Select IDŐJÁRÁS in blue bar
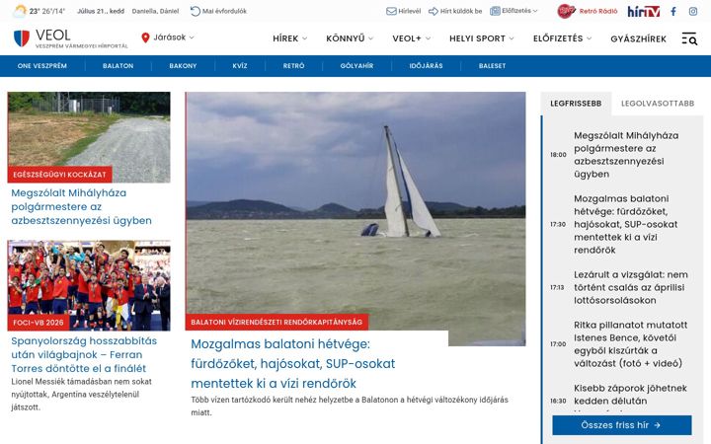Viewport: 711px width, 444px height. coord(426,66)
